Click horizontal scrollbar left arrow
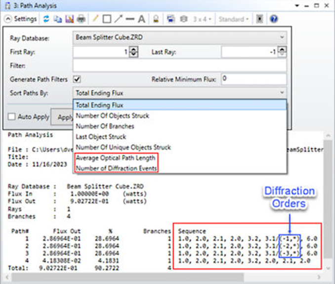Viewport: 335px width, 284px height. [x=7, y=277]
